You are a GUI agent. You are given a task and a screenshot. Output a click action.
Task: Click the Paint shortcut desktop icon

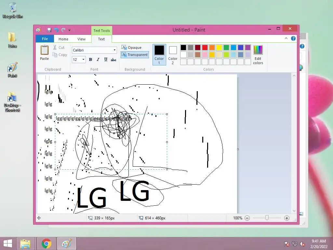tap(12, 70)
